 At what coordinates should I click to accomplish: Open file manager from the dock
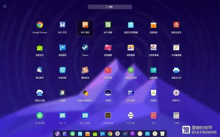click(80, 134)
